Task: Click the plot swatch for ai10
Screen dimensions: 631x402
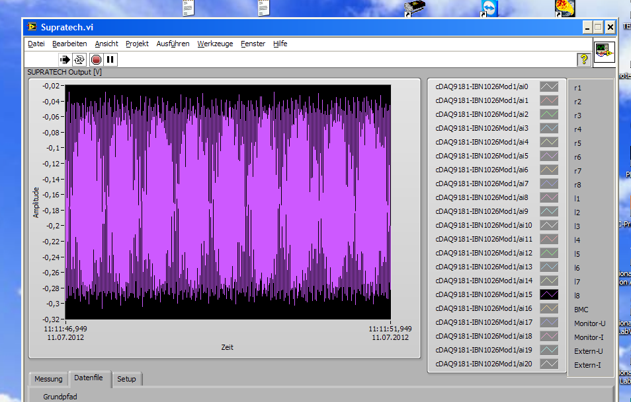Action: [549, 225]
